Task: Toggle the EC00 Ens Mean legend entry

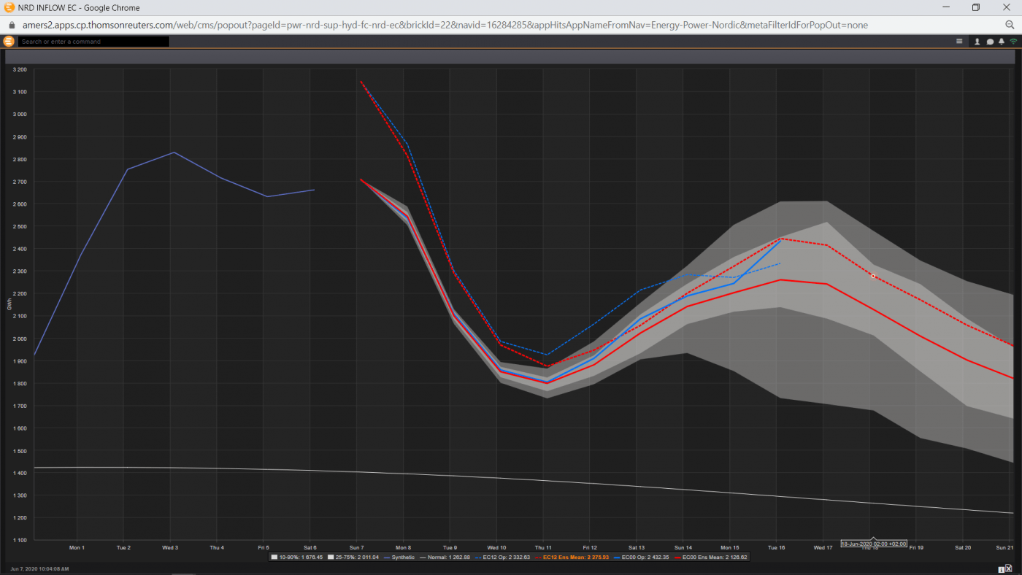Action: point(711,557)
